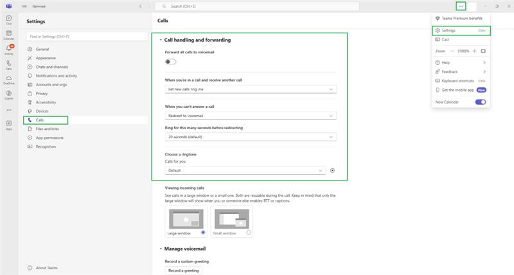
Task: Zoom in with the plus button
Action: pos(474,51)
